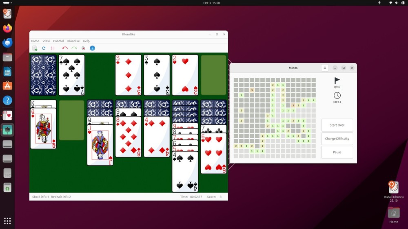Open the Show Applications grid
The image size is (408, 229).
pyautogui.click(x=7, y=221)
